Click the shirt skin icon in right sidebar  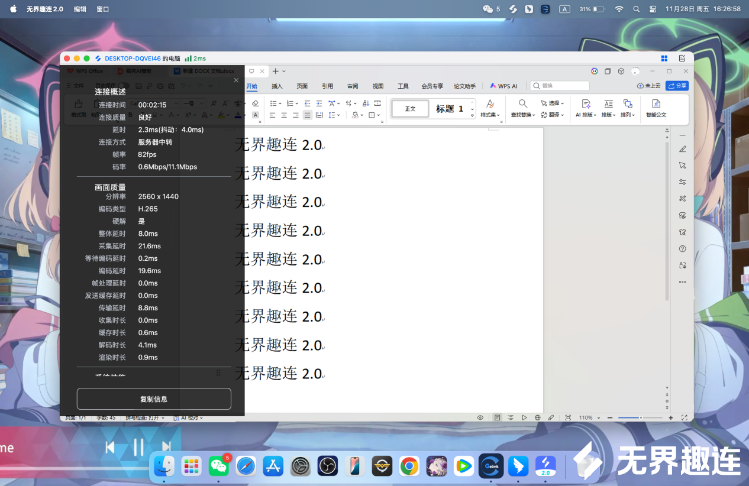[683, 232]
